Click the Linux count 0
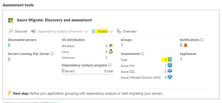 tap(107, 52)
